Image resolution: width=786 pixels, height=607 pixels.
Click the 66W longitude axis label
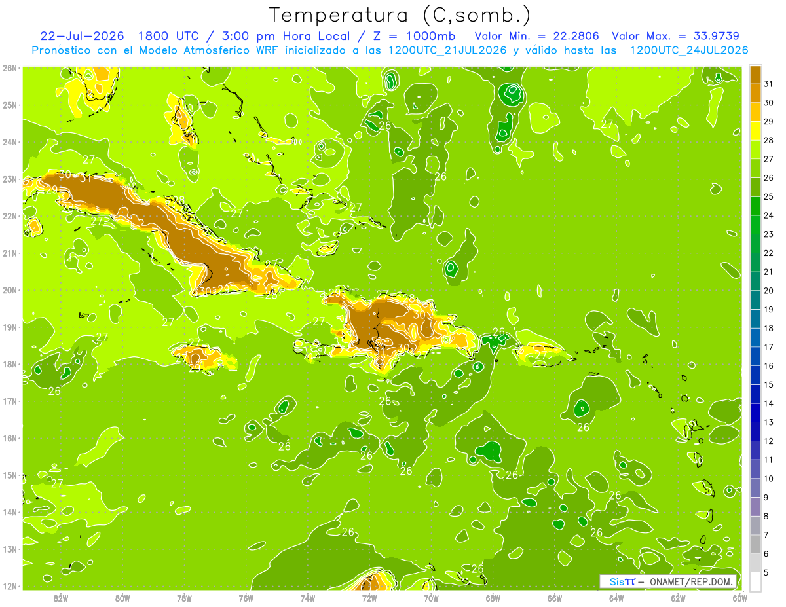click(x=555, y=598)
